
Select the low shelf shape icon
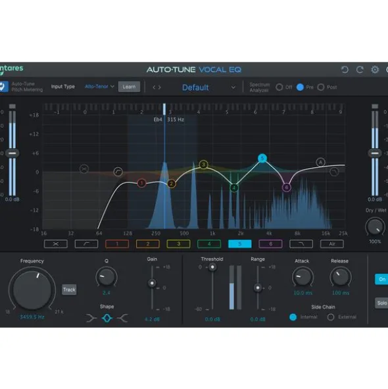pyautogui.click(x=91, y=318)
